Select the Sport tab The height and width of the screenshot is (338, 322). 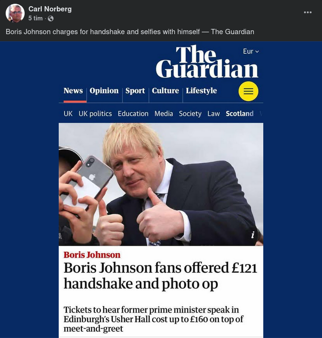pos(135,91)
